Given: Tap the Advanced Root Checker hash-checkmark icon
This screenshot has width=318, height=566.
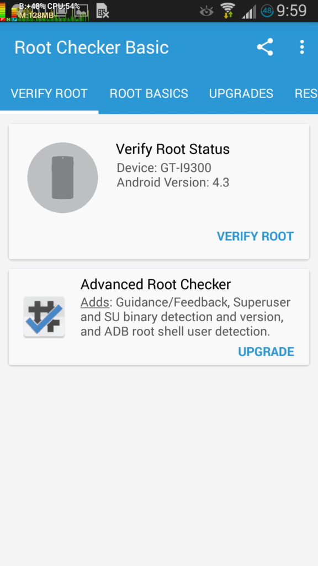Looking at the screenshot, I should pyautogui.click(x=44, y=317).
